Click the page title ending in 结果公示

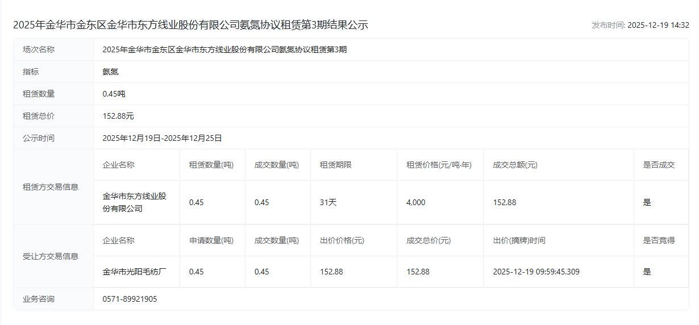tap(190, 25)
